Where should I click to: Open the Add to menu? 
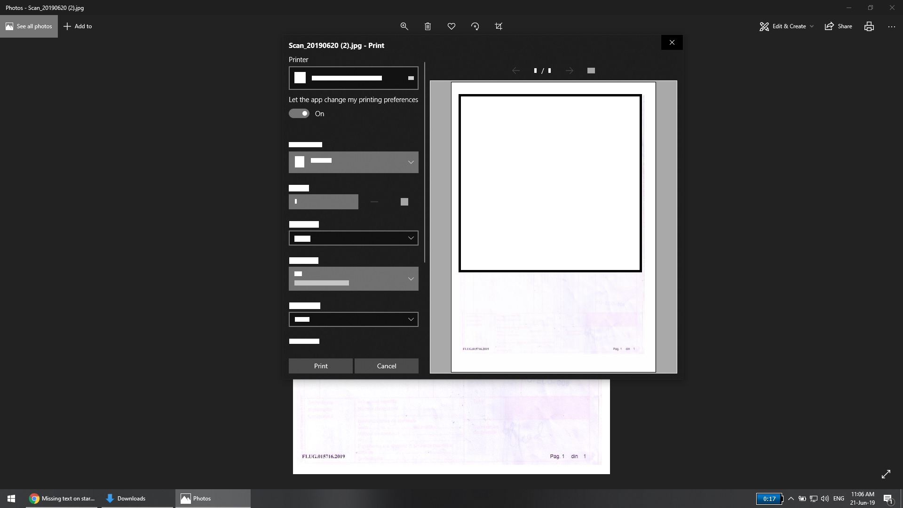(x=78, y=26)
